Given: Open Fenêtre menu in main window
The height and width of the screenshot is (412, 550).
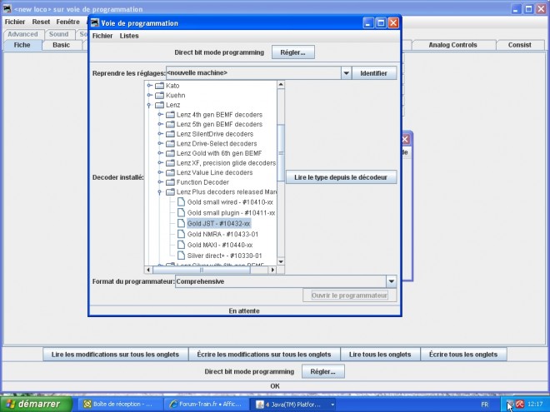Looking at the screenshot, I should tap(68, 22).
